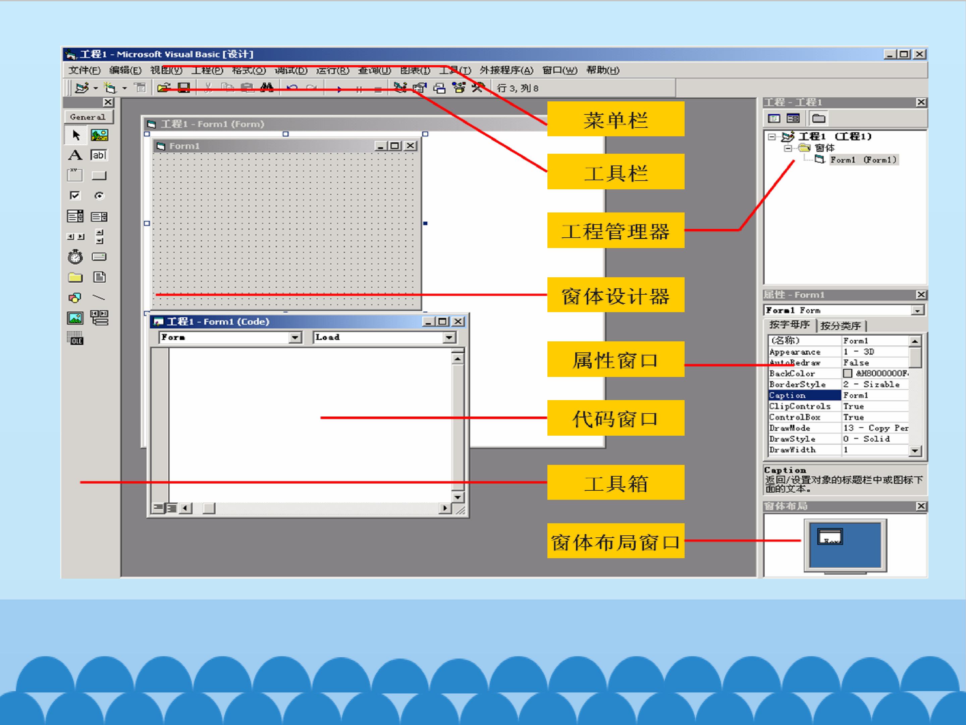Click the Save project toolbar icon
This screenshot has width=966, height=725.
(184, 88)
